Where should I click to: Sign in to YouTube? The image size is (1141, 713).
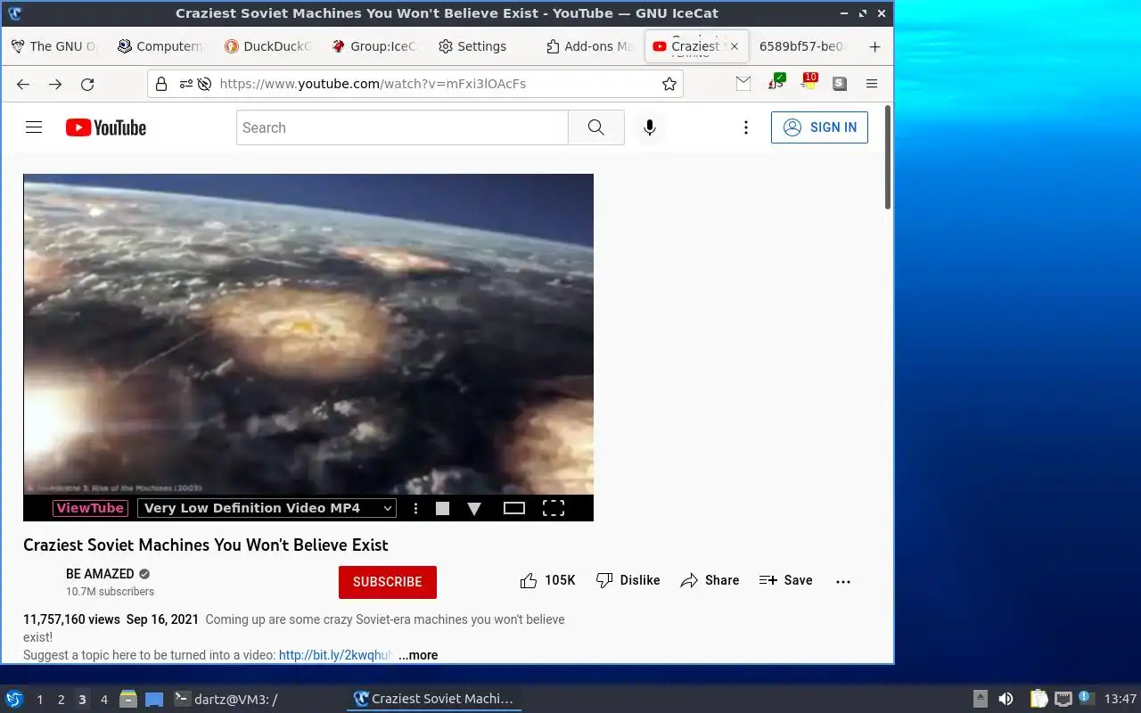tap(819, 127)
